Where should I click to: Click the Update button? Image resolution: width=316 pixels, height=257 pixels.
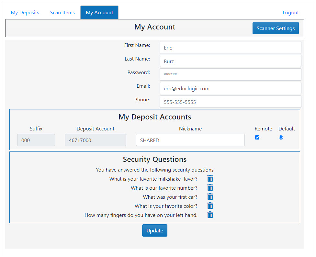point(154,230)
